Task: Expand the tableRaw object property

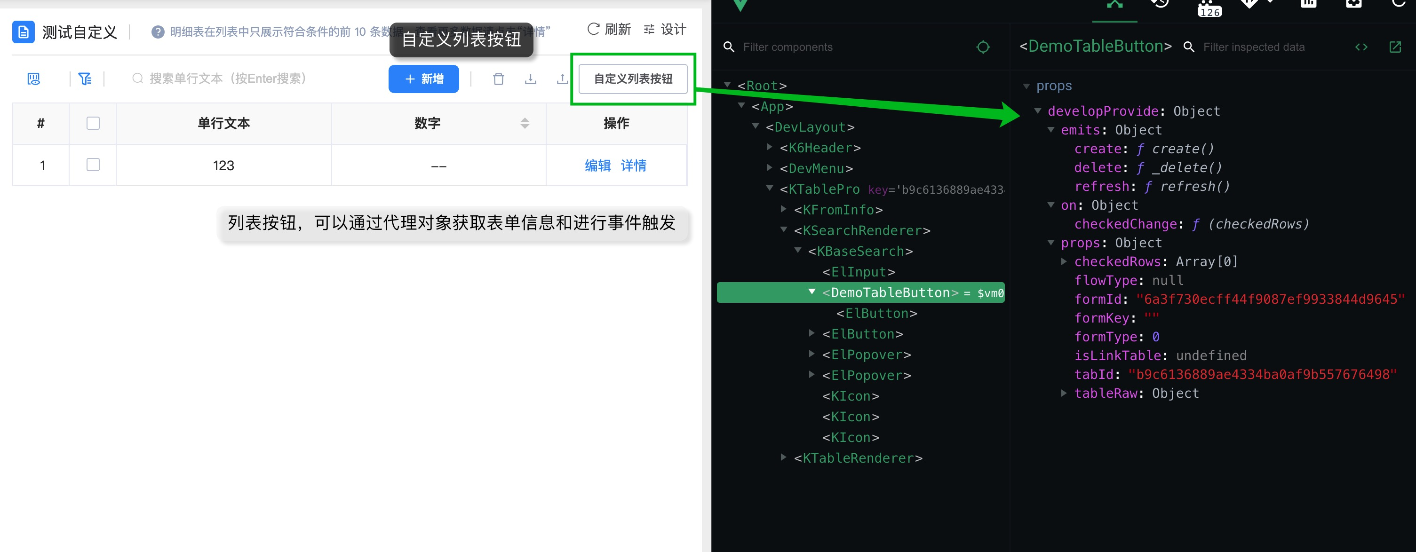Action: tap(1064, 393)
